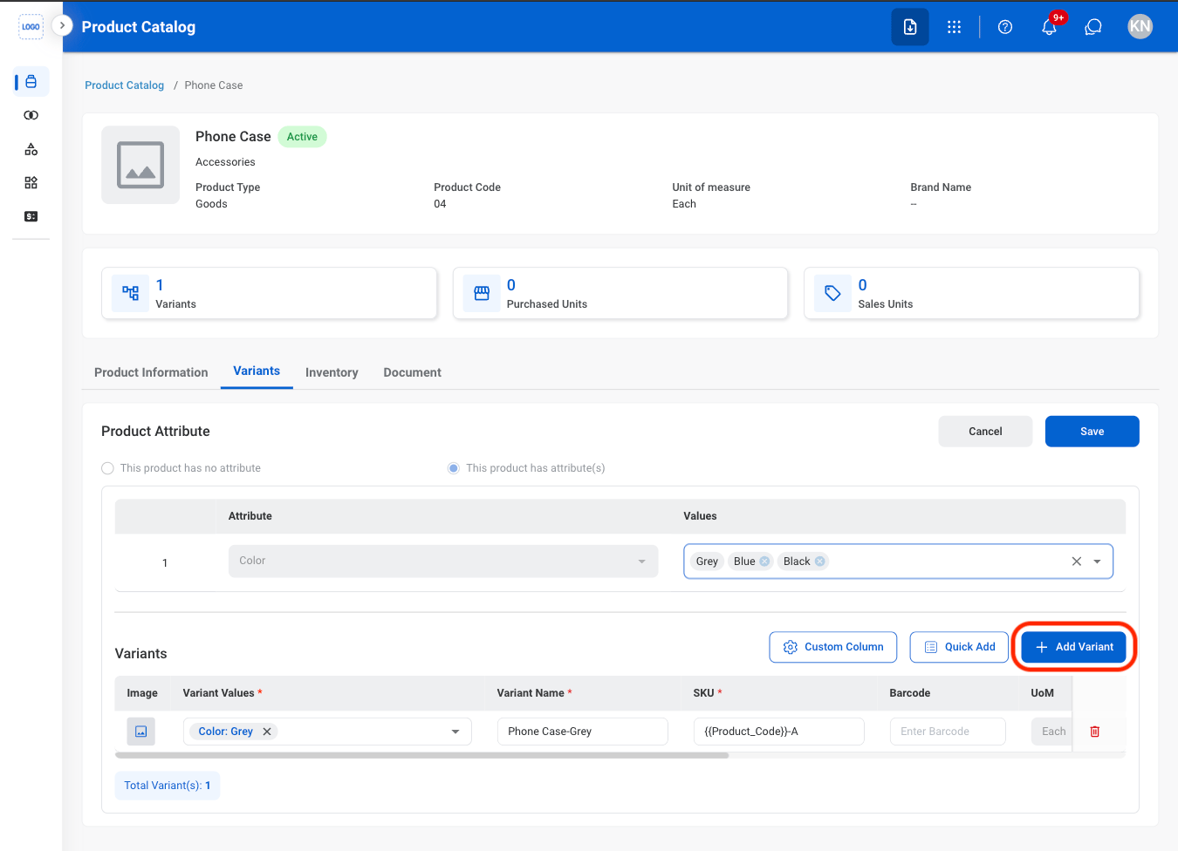Select 'This product has attribute(s)' radio

pyautogui.click(x=454, y=468)
